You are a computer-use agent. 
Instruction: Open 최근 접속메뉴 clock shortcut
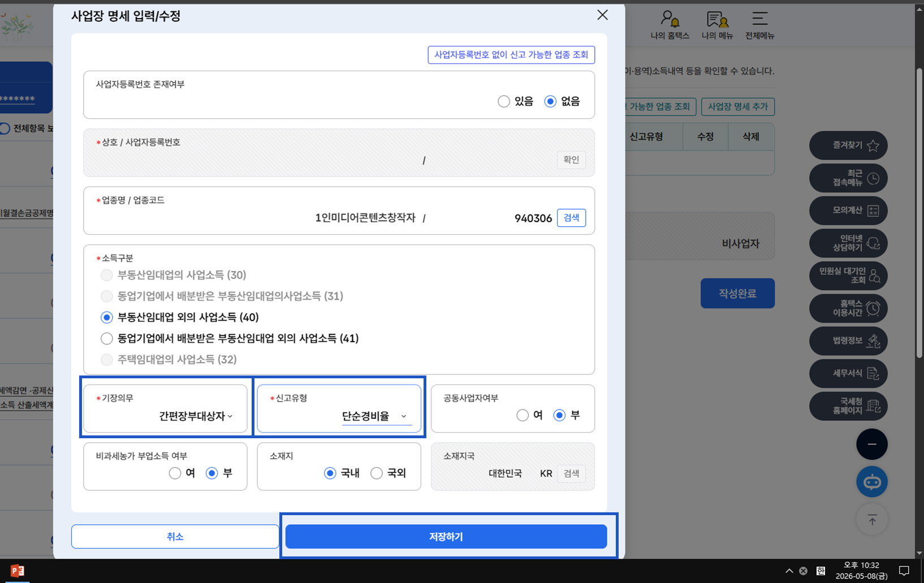point(848,178)
